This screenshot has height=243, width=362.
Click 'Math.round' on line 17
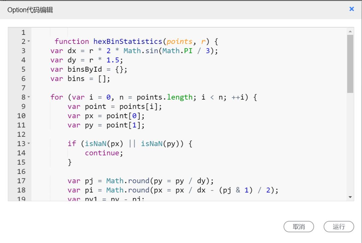tap(128, 181)
